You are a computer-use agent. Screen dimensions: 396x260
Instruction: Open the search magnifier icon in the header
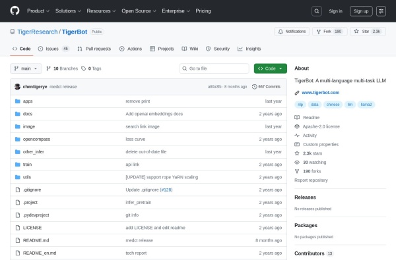pos(316,11)
